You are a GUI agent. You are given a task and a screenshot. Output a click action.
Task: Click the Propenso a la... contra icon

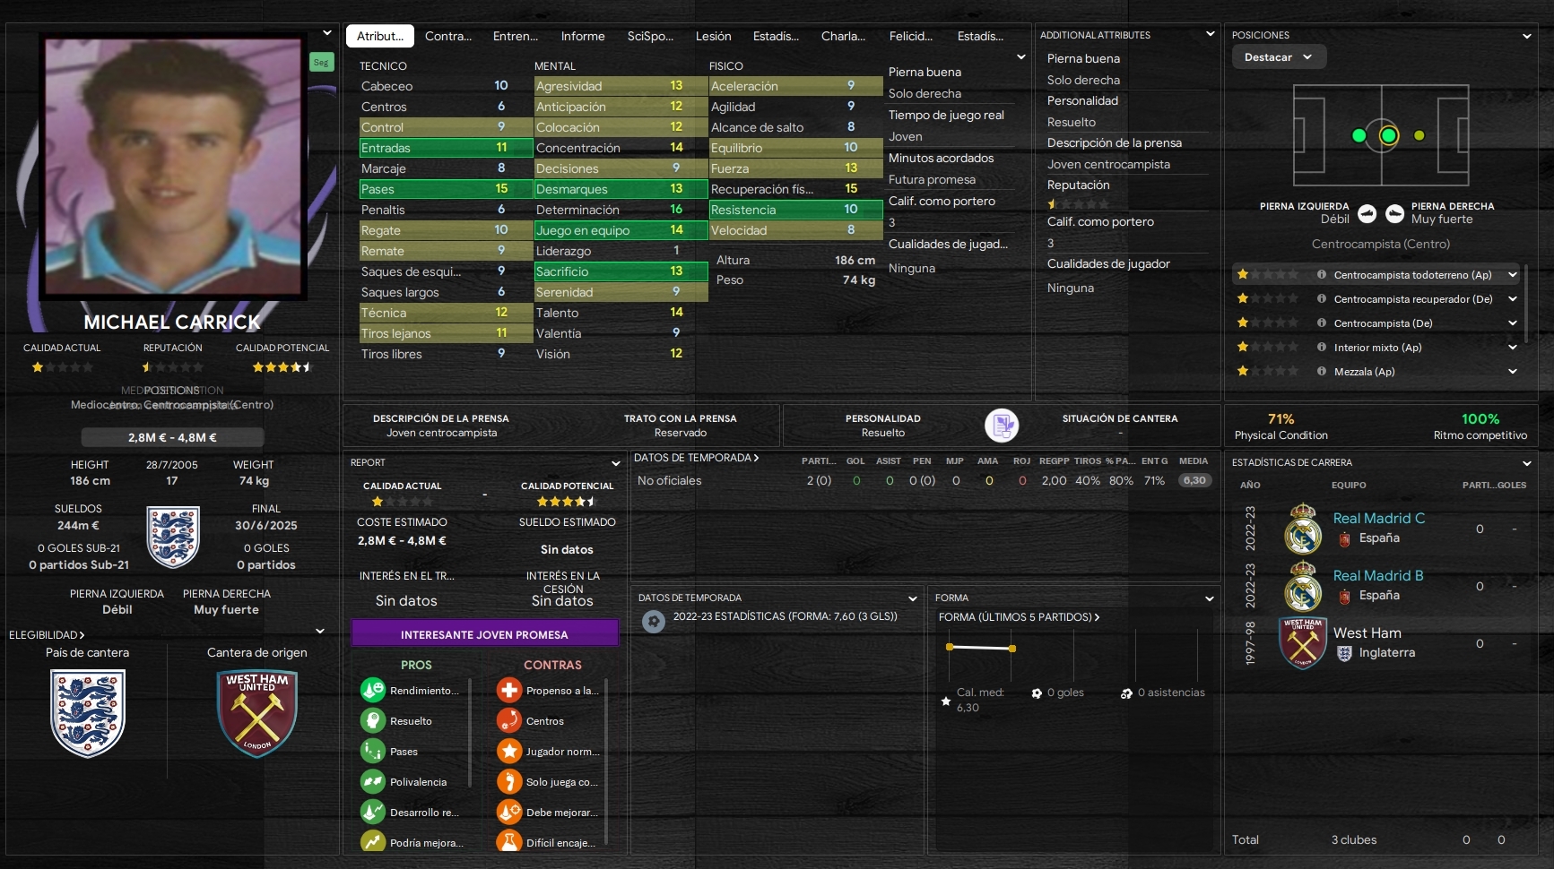(x=509, y=691)
